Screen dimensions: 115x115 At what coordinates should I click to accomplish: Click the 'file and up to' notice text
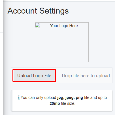pos(95,98)
